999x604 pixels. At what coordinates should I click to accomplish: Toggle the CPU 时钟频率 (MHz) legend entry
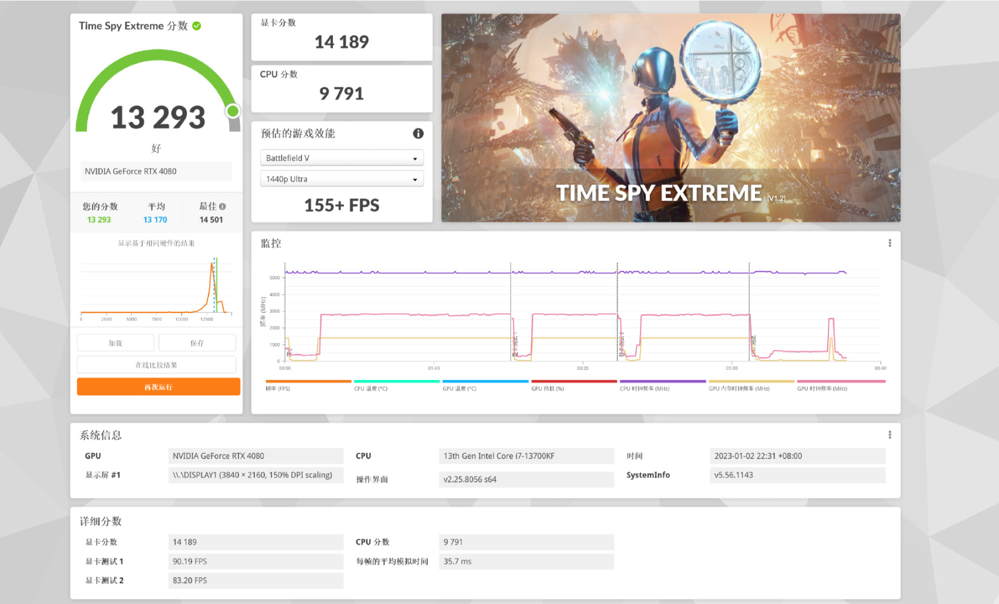pos(663,385)
